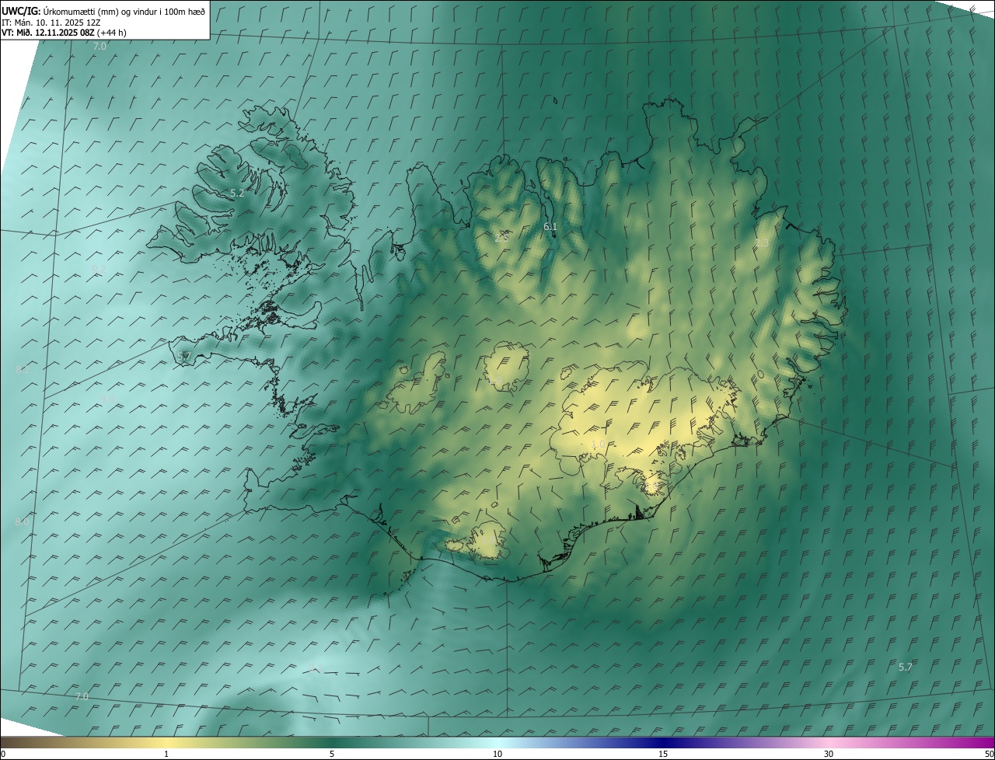
Task: Click the 'UWC/IG' map title text
Action: pyautogui.click(x=20, y=11)
